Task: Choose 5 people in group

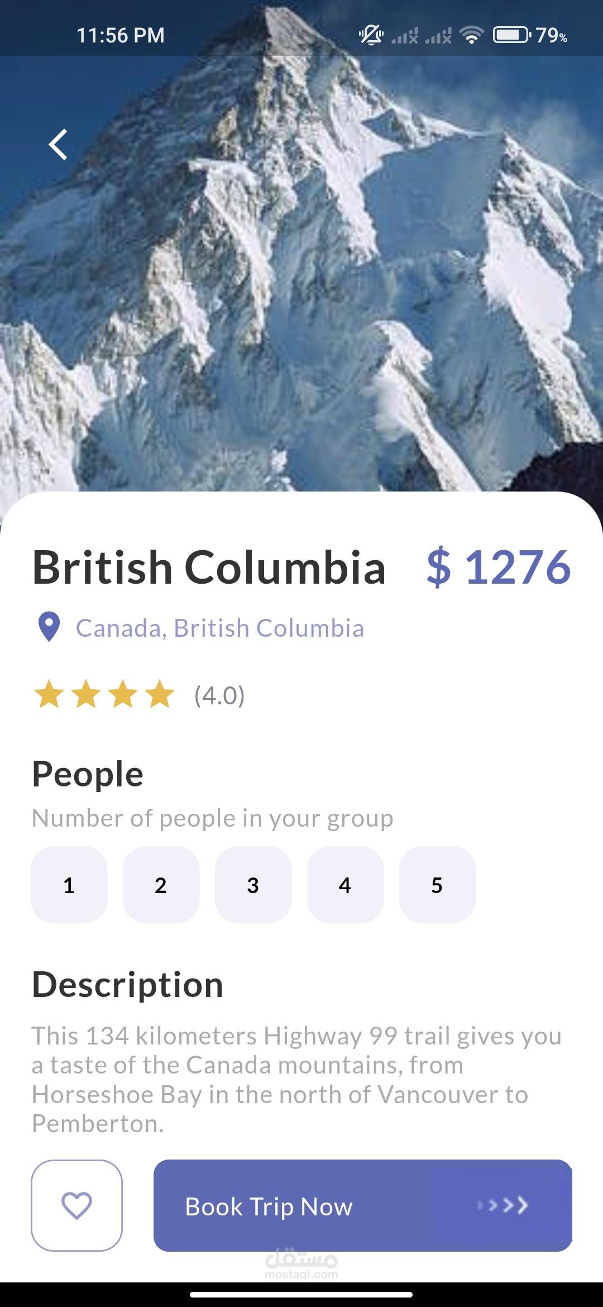Action: tap(438, 885)
